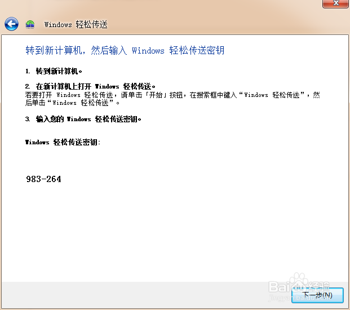Close the Windows 轻松传送 window

point(335,3)
